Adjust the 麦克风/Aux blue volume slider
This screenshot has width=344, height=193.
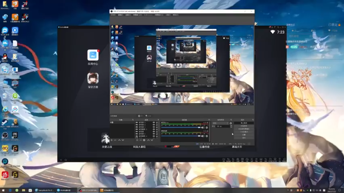181,127
